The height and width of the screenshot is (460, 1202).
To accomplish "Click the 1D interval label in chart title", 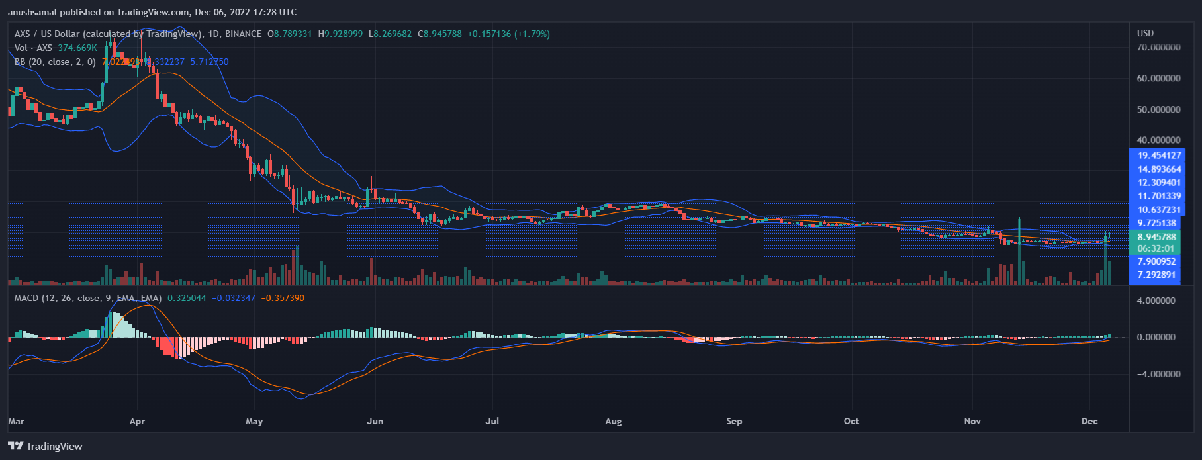I will tap(213, 34).
